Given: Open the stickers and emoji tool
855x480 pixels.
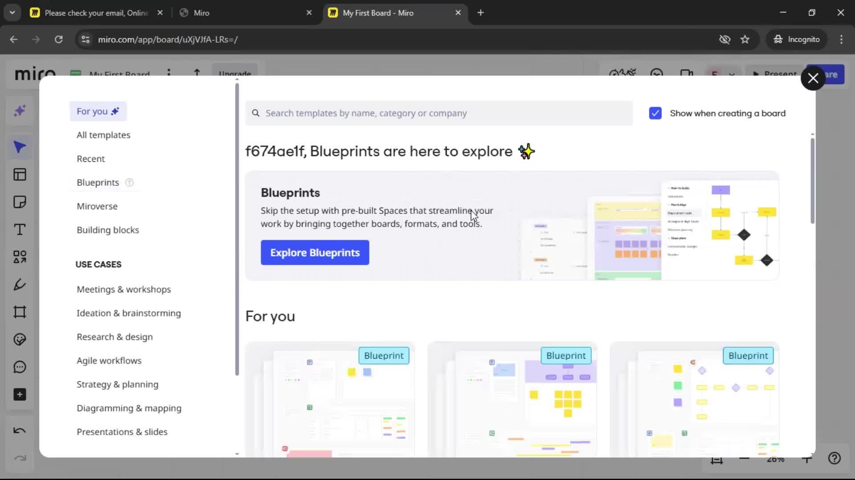Looking at the screenshot, I should click(x=20, y=340).
